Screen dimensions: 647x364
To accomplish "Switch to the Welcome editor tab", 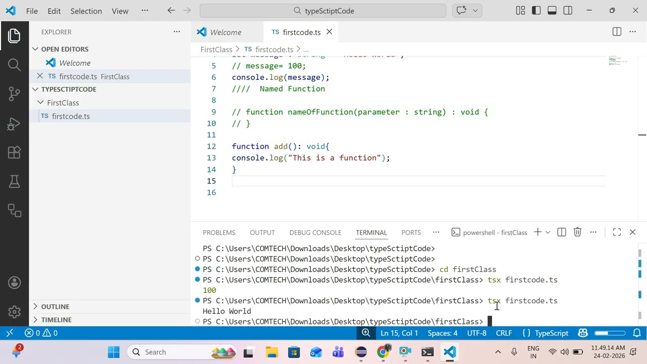I will [227, 32].
